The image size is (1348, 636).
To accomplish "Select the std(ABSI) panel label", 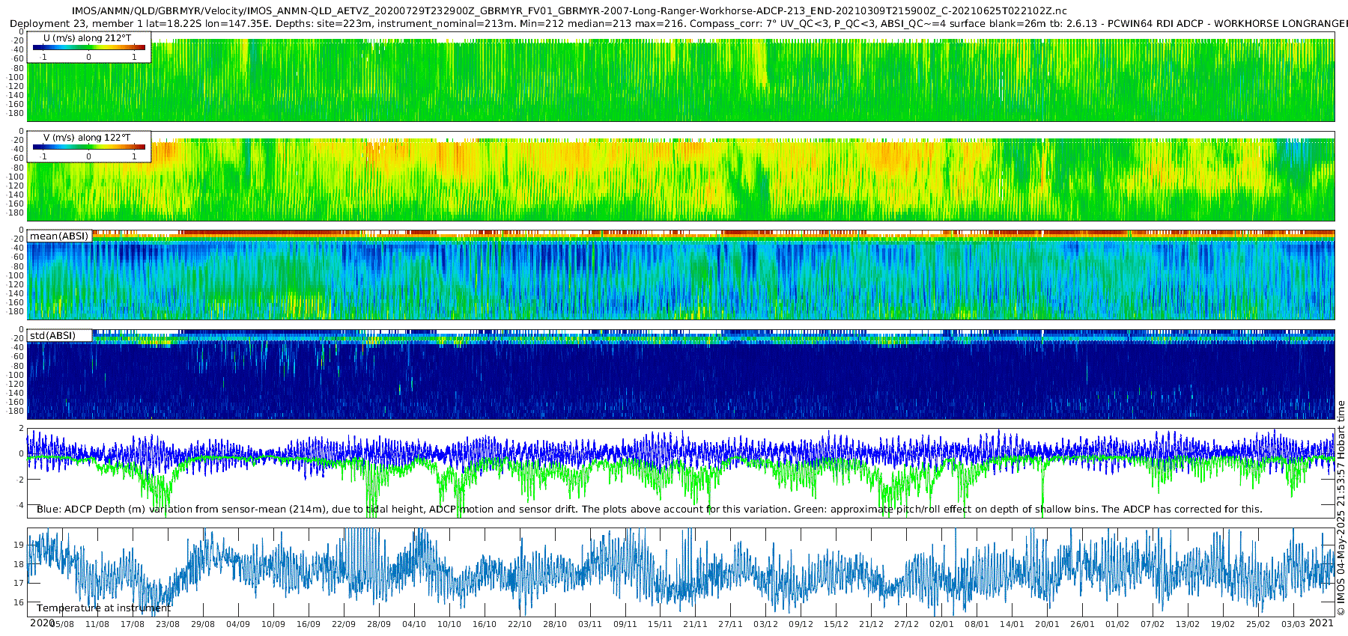I will point(60,335).
